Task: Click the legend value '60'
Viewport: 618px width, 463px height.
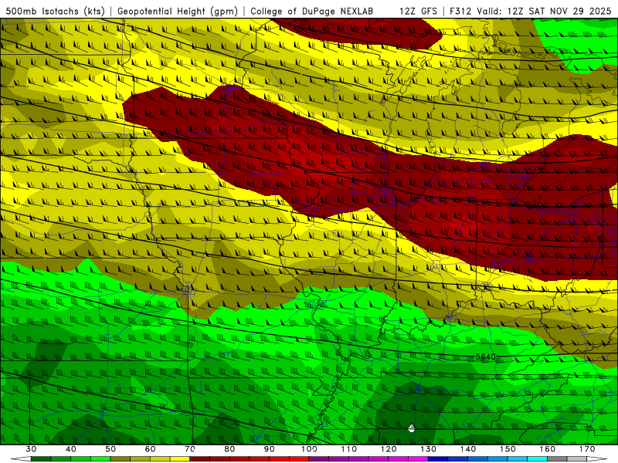Action: coord(150,449)
